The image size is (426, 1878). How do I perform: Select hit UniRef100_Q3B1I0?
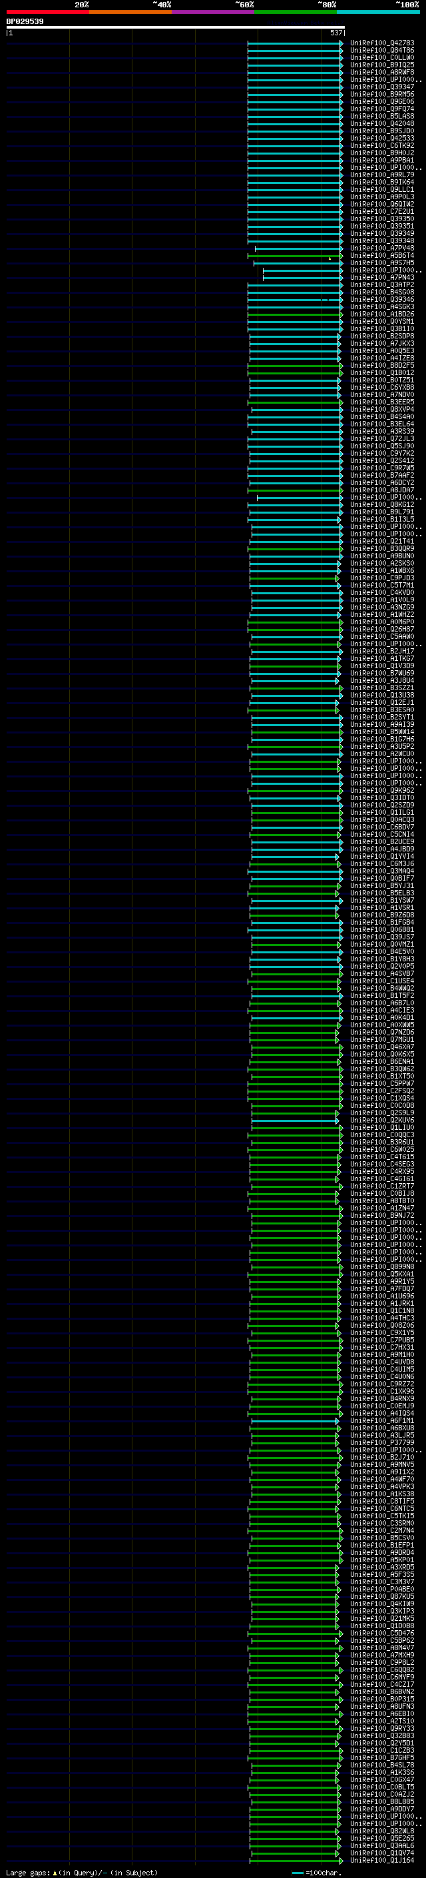[x=382, y=329]
